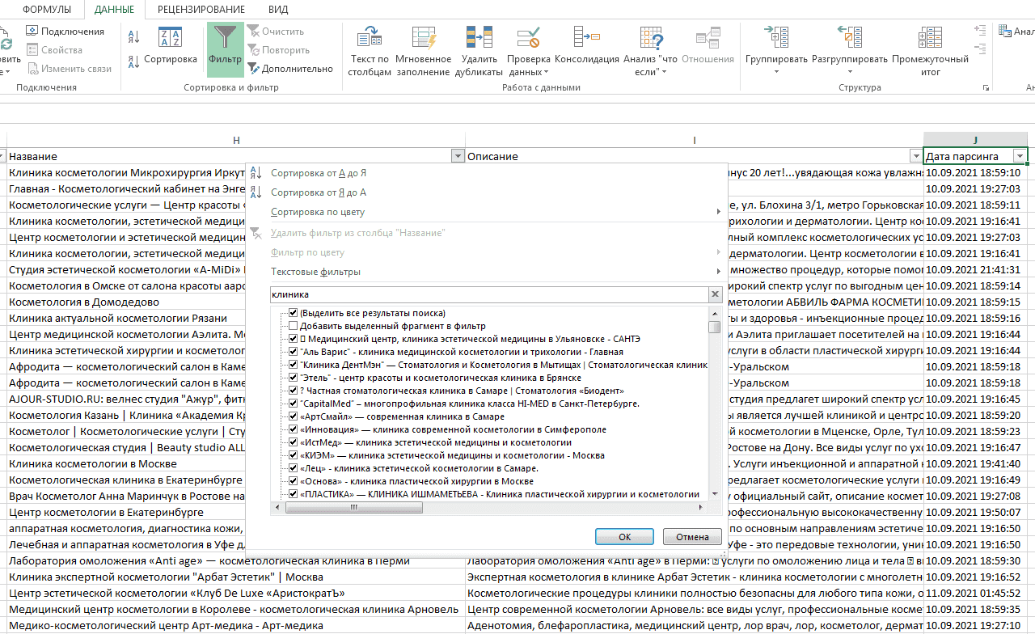
Task: Open the Sort dialog button
Action: pyautogui.click(x=171, y=45)
